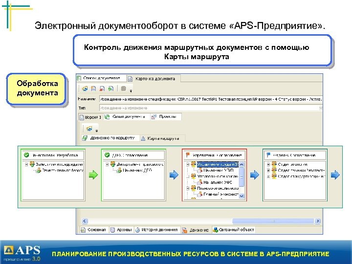The image size is (352, 264).
Task: Select the Заместители. Разработка stage header
Action: tap(53, 155)
